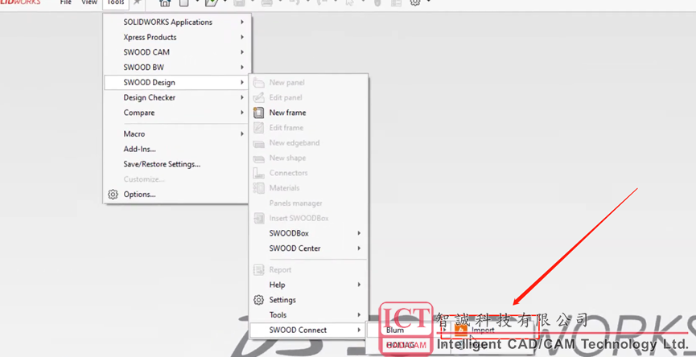Expand the Design Checker submenu arrow
The width and height of the screenshot is (696, 357).
[x=242, y=97]
